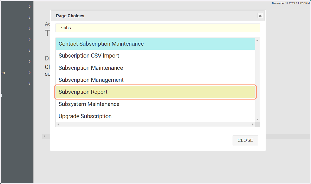Click the list's scroll down arrow

257,120
